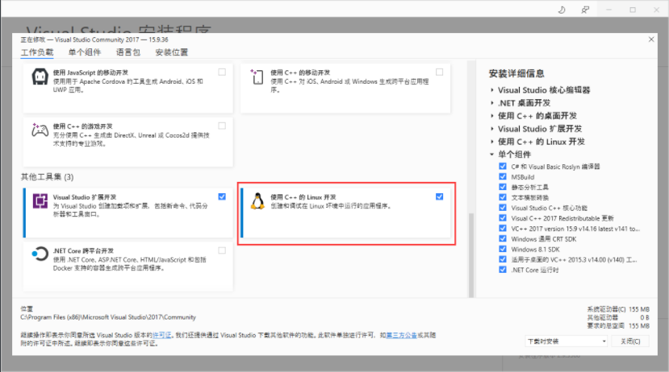The image size is (669, 372).
Task: Uncheck C# 和 Visual Basic Roslyn 编译器 component
Action: tap(503, 167)
